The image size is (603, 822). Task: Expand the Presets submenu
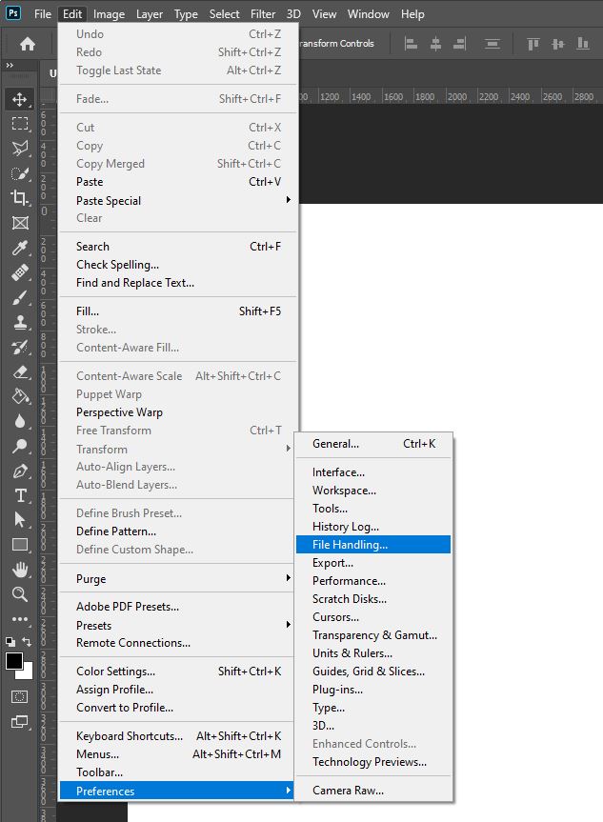(178, 625)
